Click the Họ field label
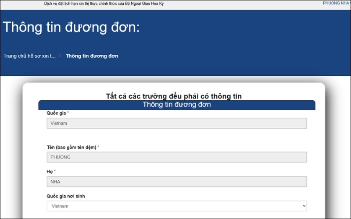The width and height of the screenshot is (351, 219). click(50, 171)
